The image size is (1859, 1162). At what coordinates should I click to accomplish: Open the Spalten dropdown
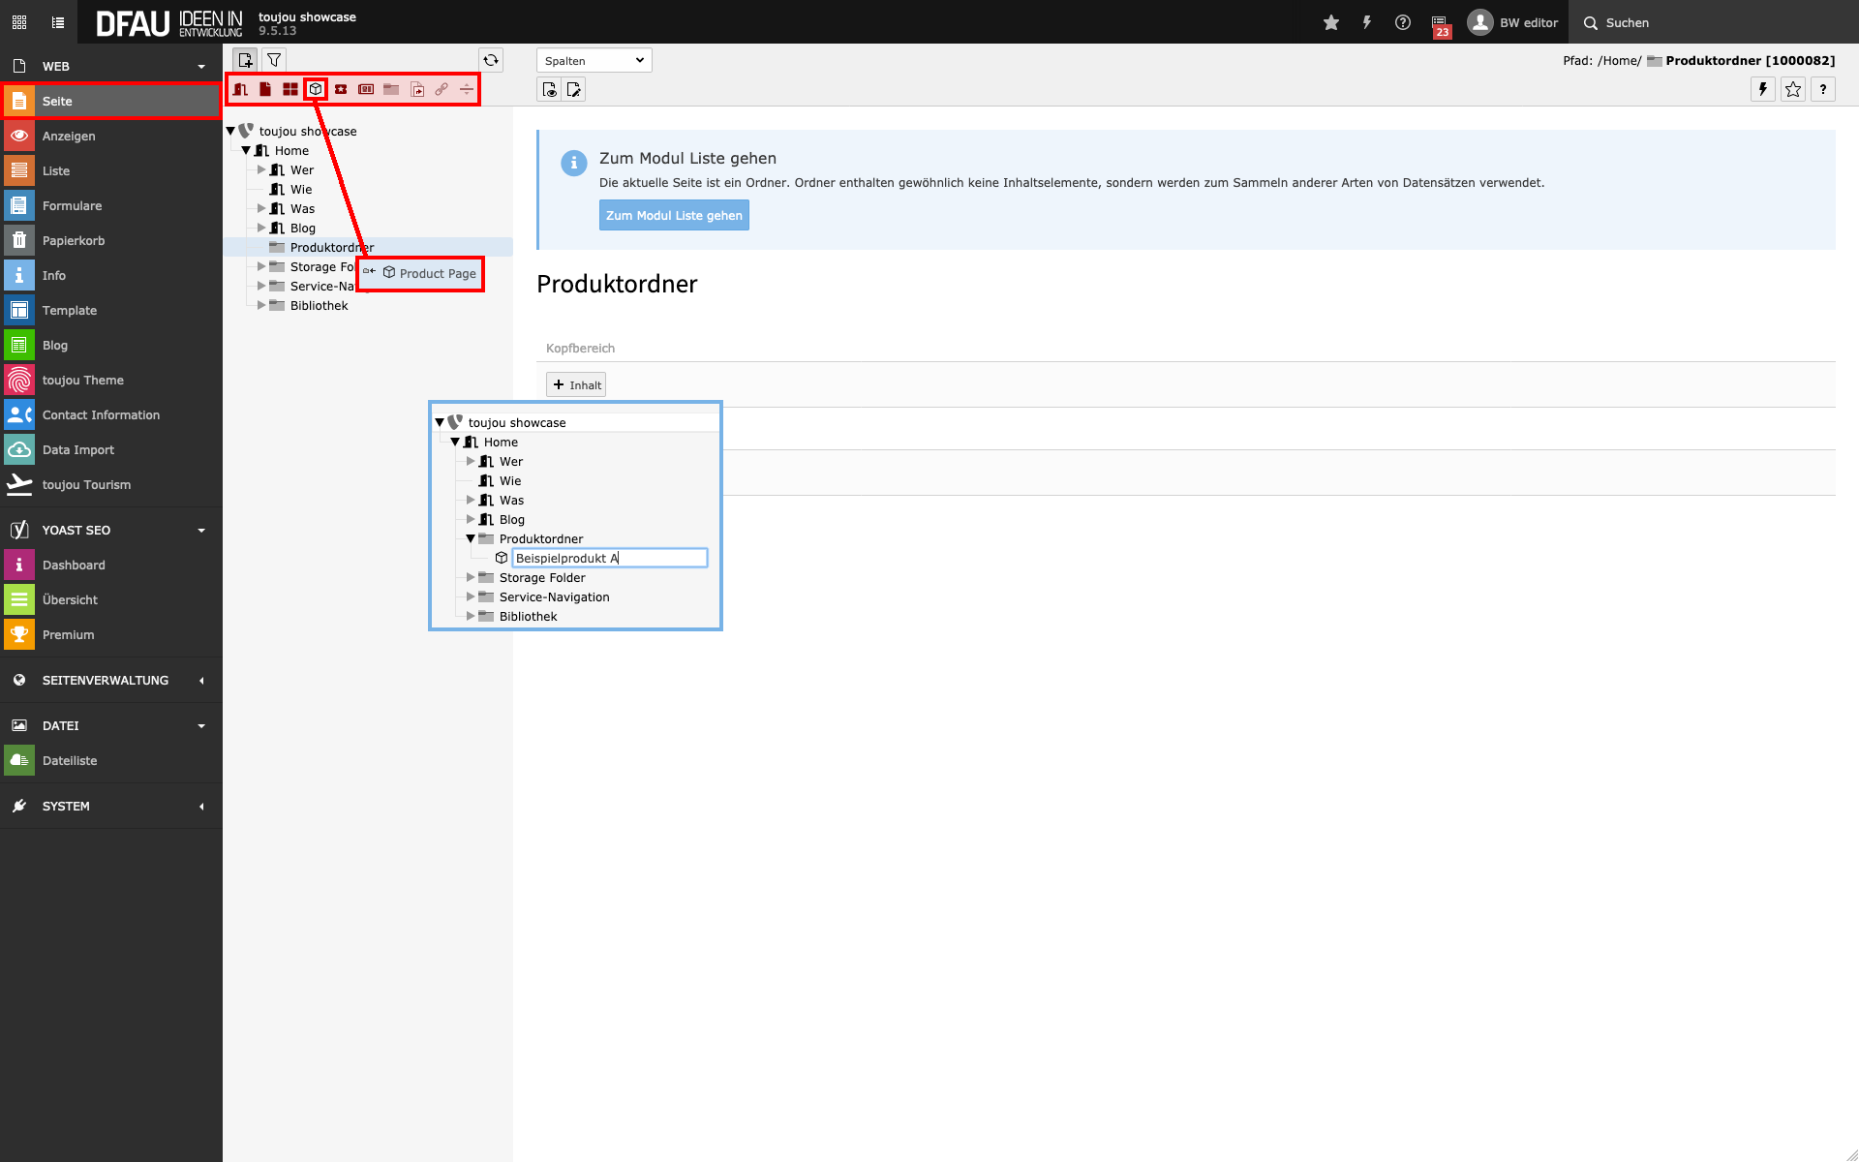[x=594, y=60]
